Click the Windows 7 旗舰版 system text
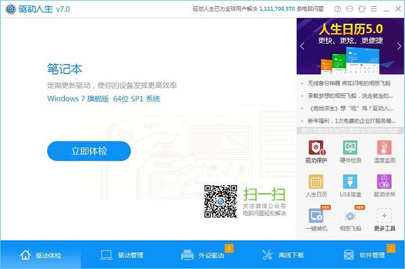This screenshot has width=405, height=269. pyautogui.click(x=103, y=99)
